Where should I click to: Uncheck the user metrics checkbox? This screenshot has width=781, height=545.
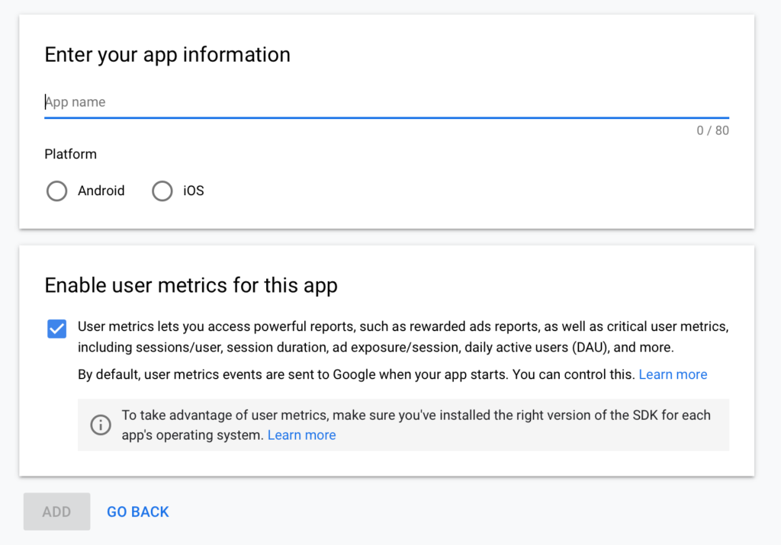coord(56,329)
